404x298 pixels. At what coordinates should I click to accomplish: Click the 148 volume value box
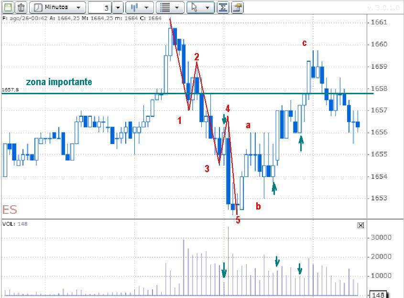pyautogui.click(x=378, y=295)
